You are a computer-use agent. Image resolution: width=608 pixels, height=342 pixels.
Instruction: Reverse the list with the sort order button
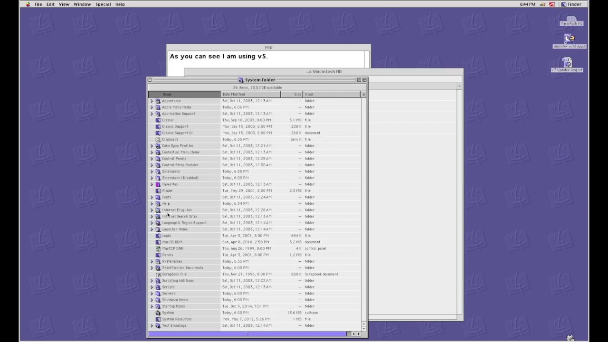pyautogui.click(x=364, y=94)
